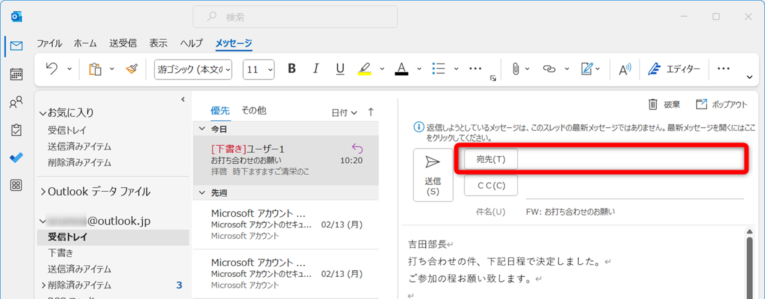Toggle underline formatting
765x299 pixels.
[340, 69]
